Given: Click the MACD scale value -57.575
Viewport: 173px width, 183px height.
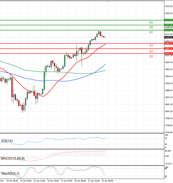Looking at the screenshot, I should [x=168, y=164].
